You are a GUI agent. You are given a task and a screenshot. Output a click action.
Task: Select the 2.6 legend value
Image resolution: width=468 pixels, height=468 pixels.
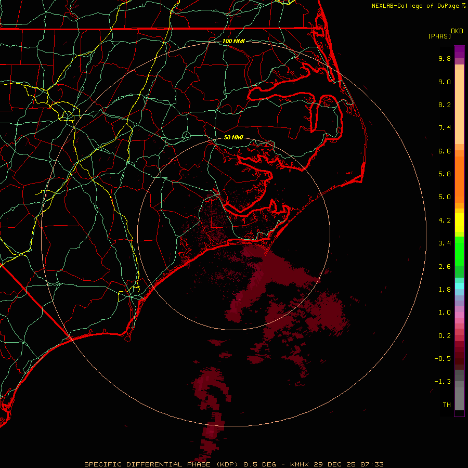(445, 267)
